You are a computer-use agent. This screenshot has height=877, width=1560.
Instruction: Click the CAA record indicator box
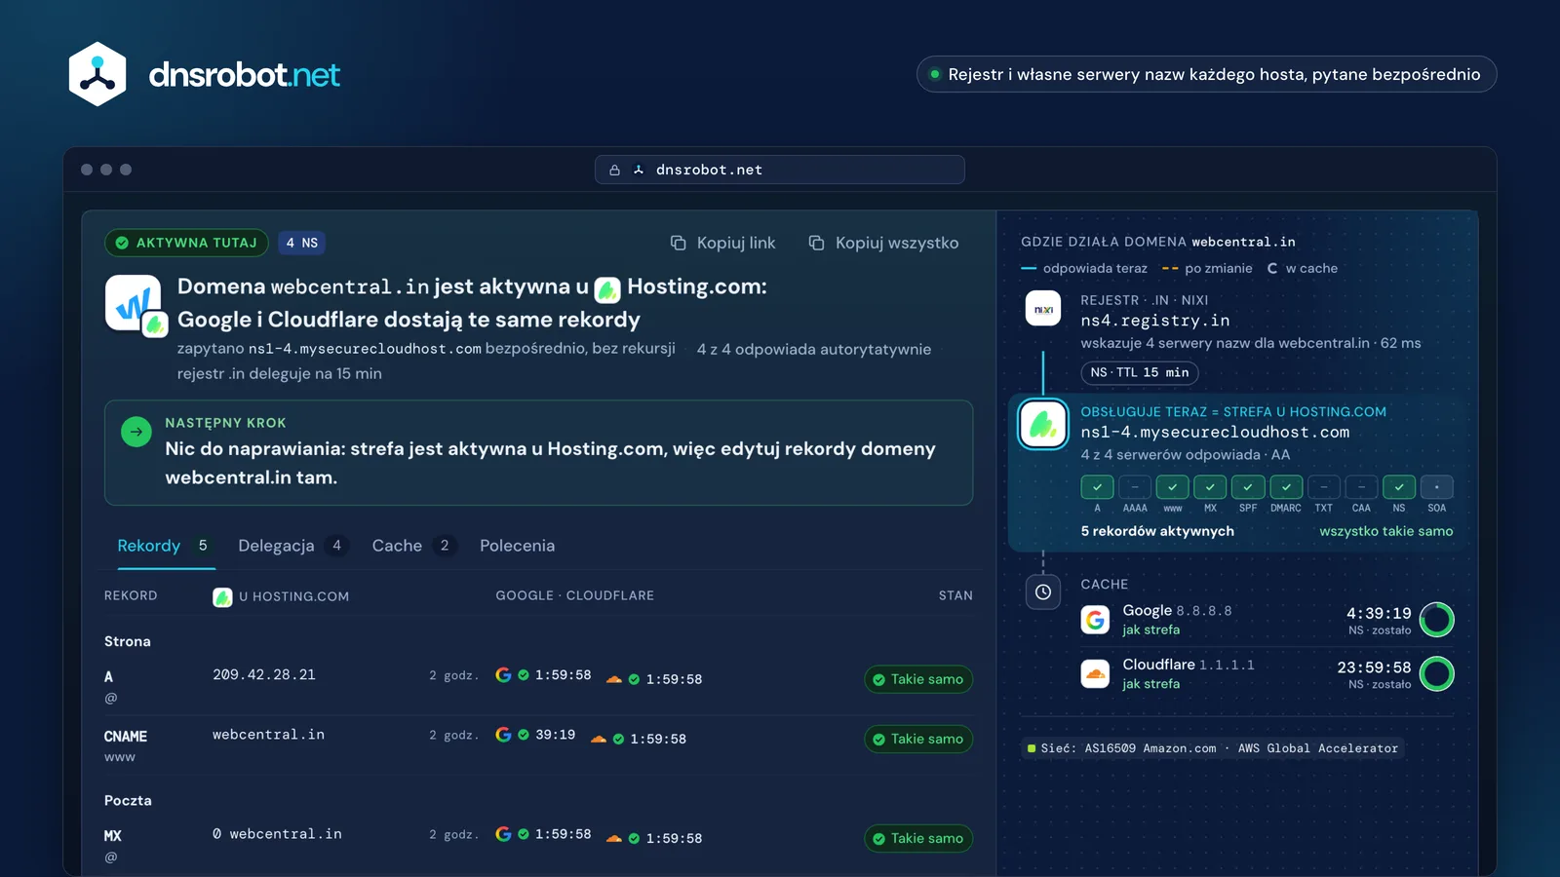click(x=1361, y=486)
